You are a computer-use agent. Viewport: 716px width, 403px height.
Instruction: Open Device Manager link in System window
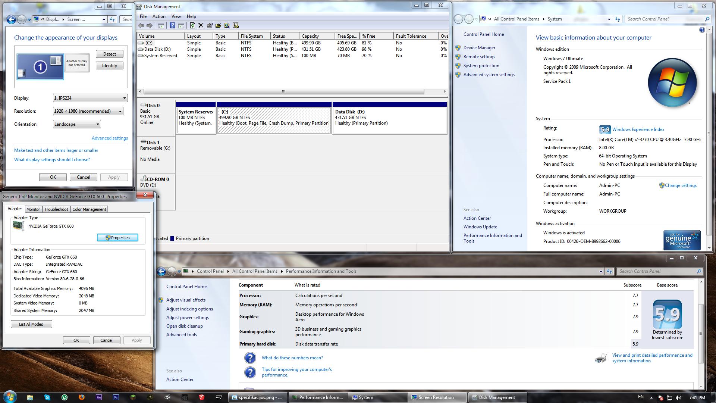479,48
